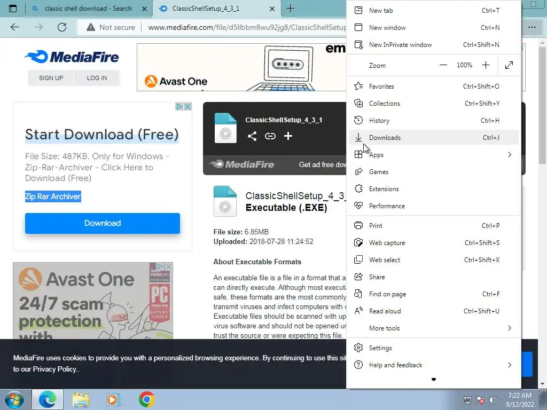
Task: Open the Settings and more ellipsis button
Action: click(532, 27)
